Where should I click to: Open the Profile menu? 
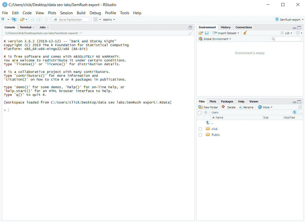click(x=110, y=13)
